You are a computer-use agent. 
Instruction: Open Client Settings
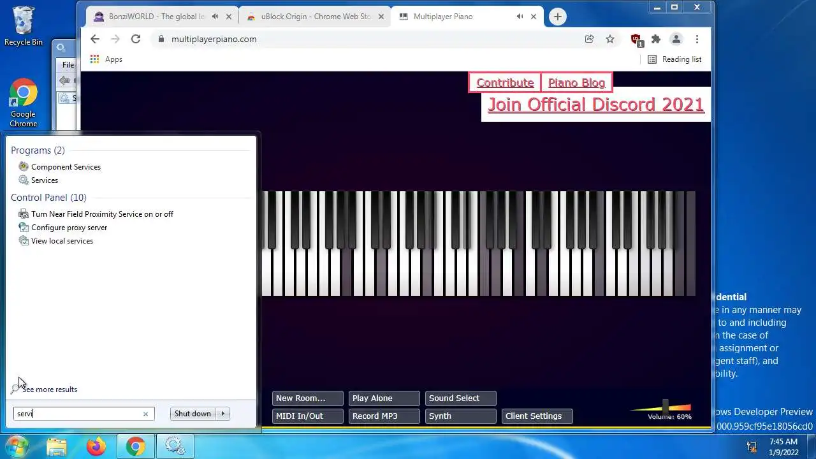coord(537,416)
